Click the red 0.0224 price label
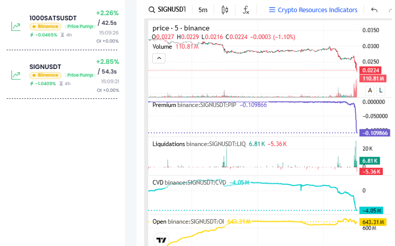 (x=371, y=71)
